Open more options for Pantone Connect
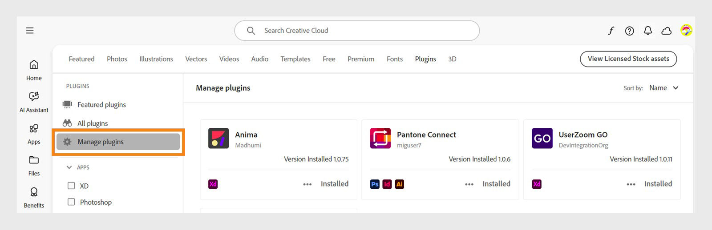Screen dimensions: 712x230 coord(469,184)
